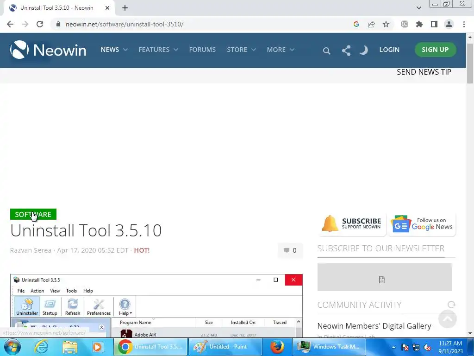The height and width of the screenshot is (356, 474).
Task: Open the Chrome profile avatar icon
Action: 449,24
